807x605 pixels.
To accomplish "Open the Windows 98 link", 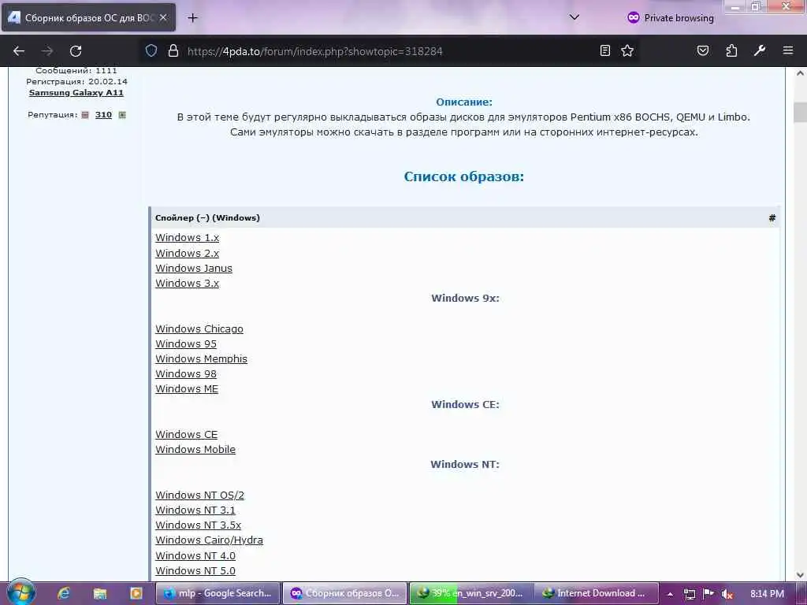I will click(x=186, y=374).
